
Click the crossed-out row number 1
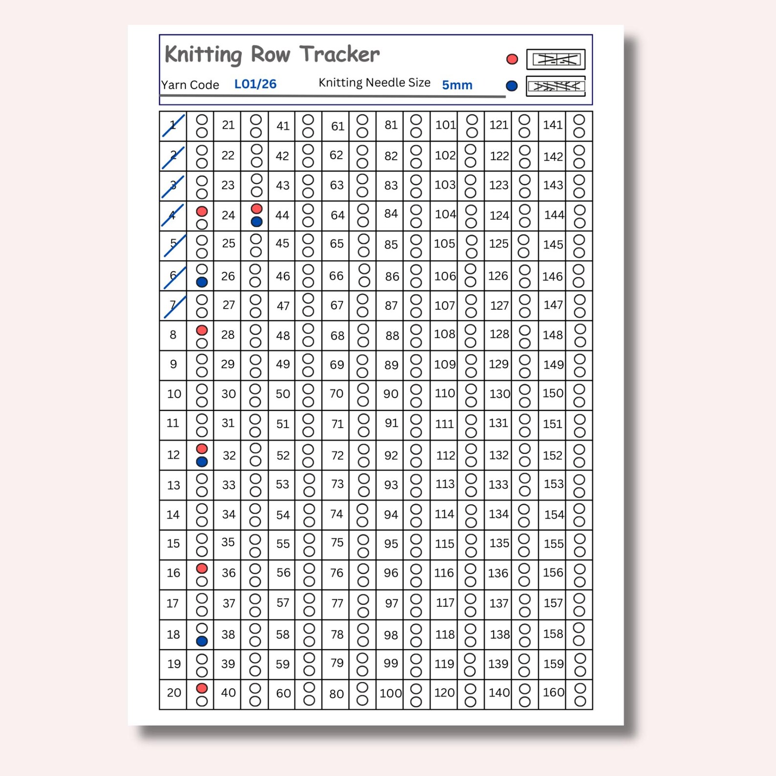tap(173, 126)
